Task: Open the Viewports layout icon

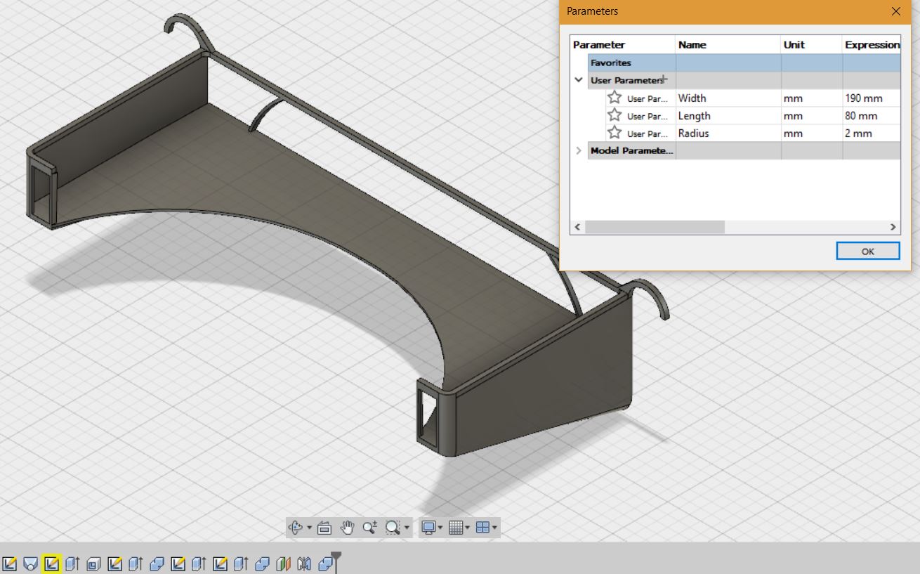Action: pyautogui.click(x=482, y=528)
